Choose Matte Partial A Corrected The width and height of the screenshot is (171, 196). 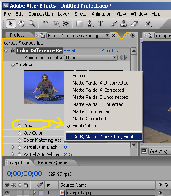[104, 90]
